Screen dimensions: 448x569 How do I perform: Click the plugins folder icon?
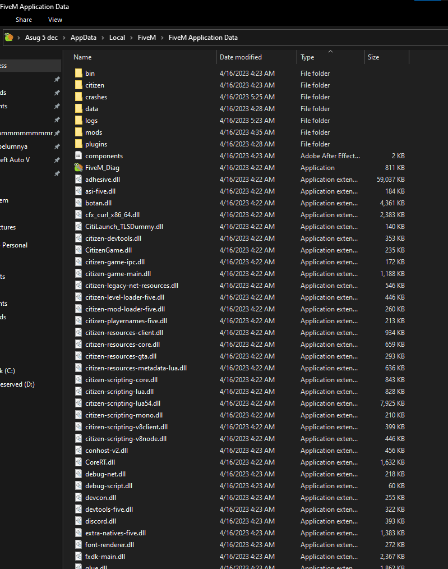tap(78, 144)
